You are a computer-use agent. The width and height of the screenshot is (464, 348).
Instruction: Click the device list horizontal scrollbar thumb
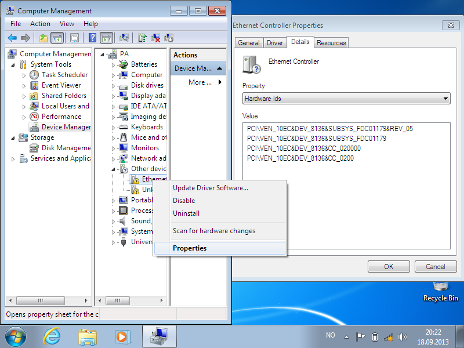pyautogui.click(x=118, y=300)
